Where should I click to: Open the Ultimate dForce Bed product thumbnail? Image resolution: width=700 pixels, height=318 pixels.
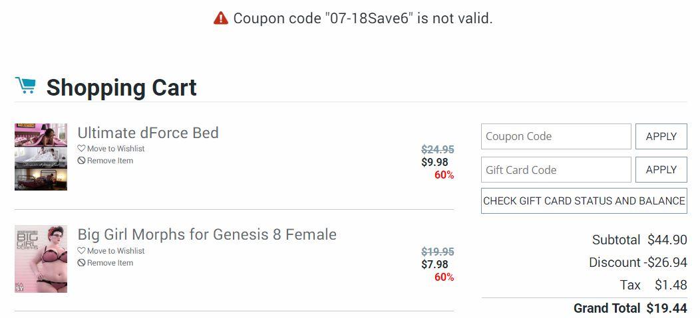[x=41, y=157]
